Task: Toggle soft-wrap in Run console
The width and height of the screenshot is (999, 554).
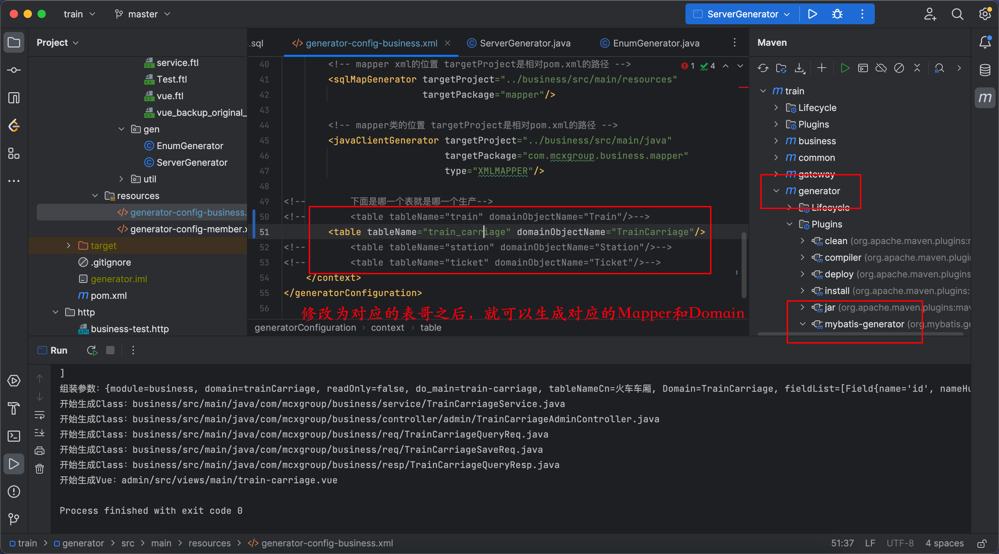Action: (40, 415)
